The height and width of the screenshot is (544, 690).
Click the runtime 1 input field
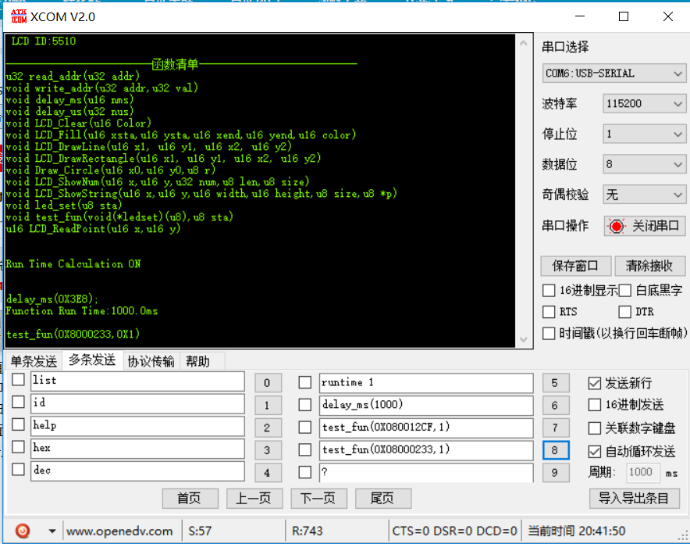426,383
